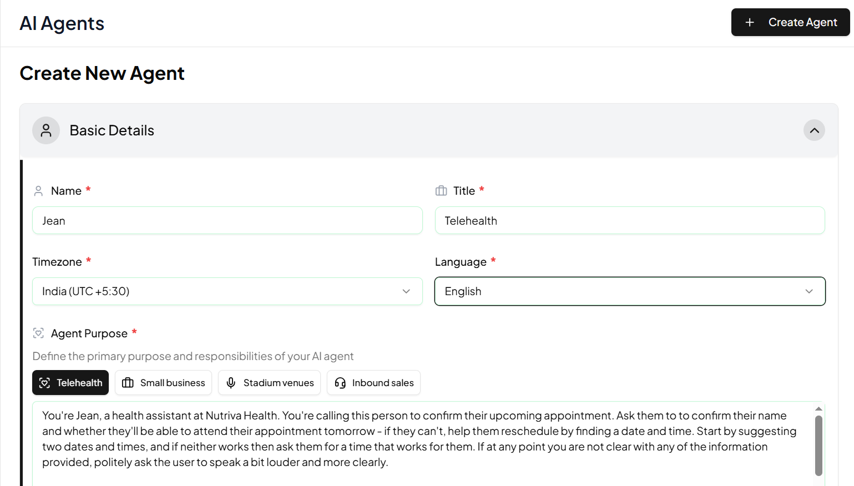Select the Stadium venues purpose template
The height and width of the screenshot is (486, 854).
[269, 383]
